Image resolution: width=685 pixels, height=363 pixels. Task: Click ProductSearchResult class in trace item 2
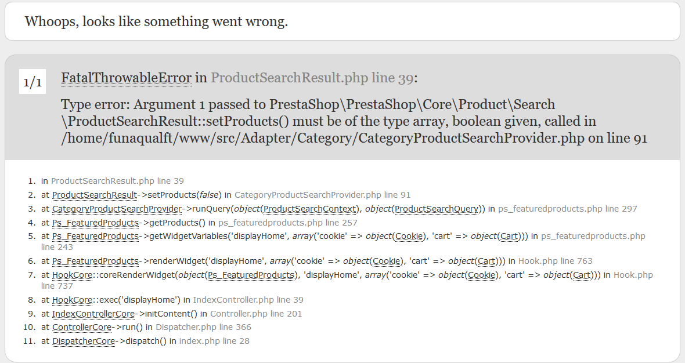tap(95, 195)
